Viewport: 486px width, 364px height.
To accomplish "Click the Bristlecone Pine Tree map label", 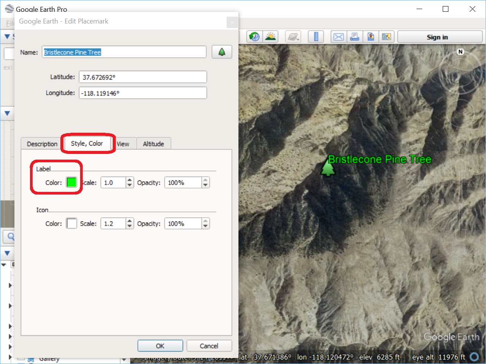I will tap(380, 159).
